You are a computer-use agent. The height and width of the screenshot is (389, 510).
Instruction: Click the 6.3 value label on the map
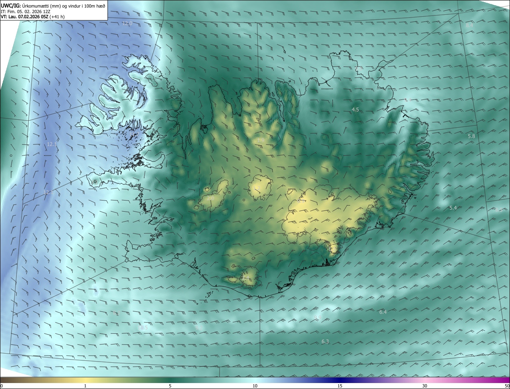click(325, 342)
